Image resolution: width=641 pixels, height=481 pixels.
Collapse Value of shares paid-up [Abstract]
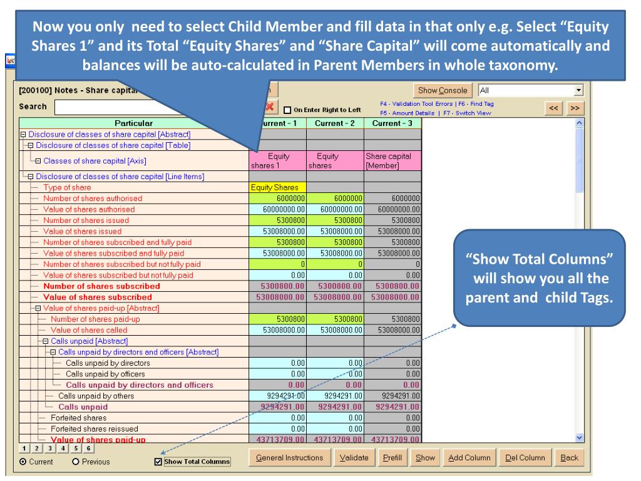click(x=38, y=308)
